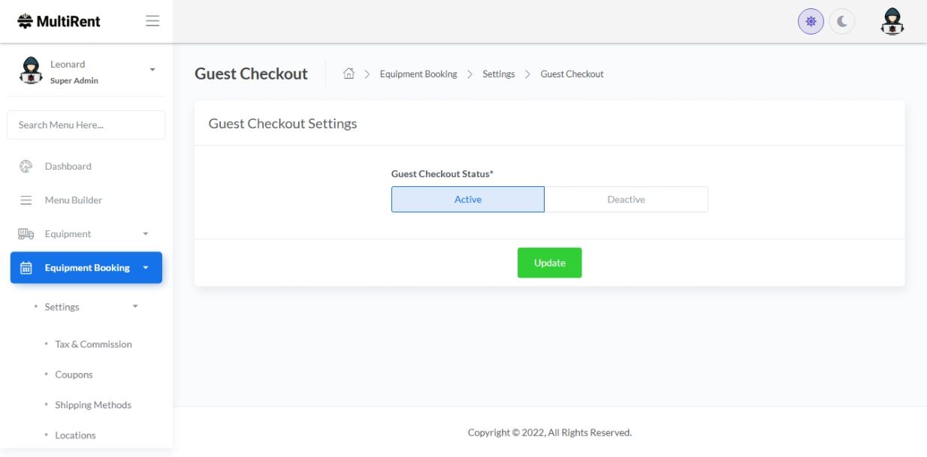
Task: Collapse the Settings submenu arrow
Action: tap(135, 307)
